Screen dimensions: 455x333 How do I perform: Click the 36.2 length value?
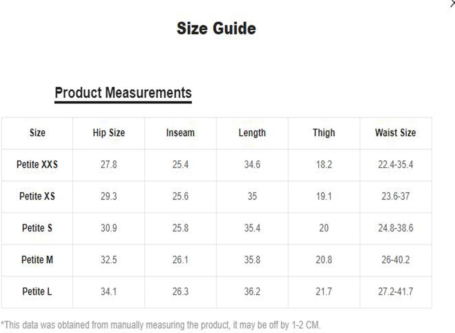tap(252, 292)
